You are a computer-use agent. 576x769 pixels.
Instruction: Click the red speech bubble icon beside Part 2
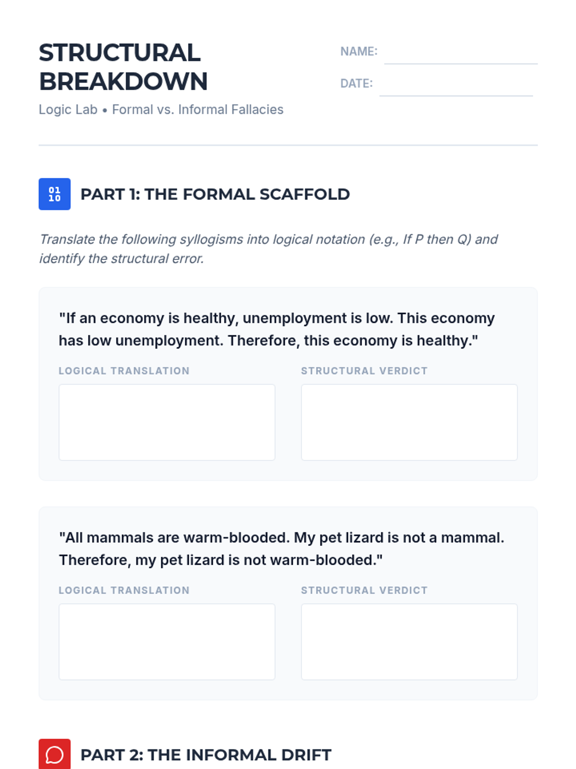coord(54,754)
